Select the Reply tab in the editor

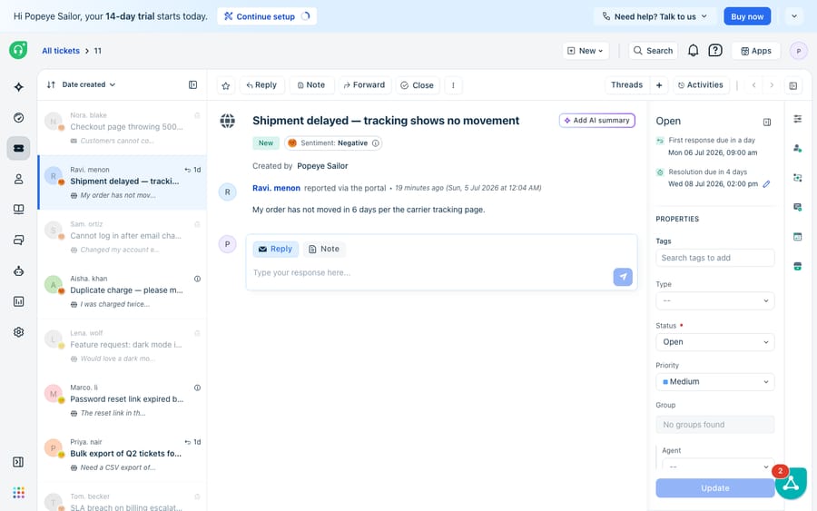(276, 249)
